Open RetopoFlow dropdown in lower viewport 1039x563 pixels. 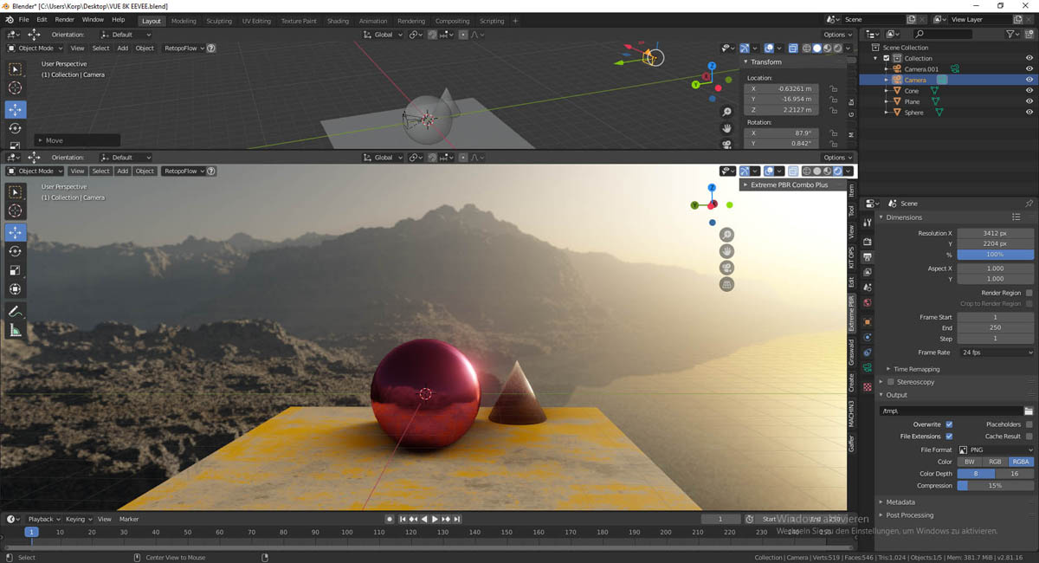[x=183, y=171]
